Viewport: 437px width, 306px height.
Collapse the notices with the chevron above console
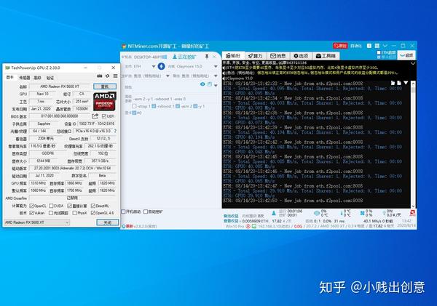click(x=413, y=63)
